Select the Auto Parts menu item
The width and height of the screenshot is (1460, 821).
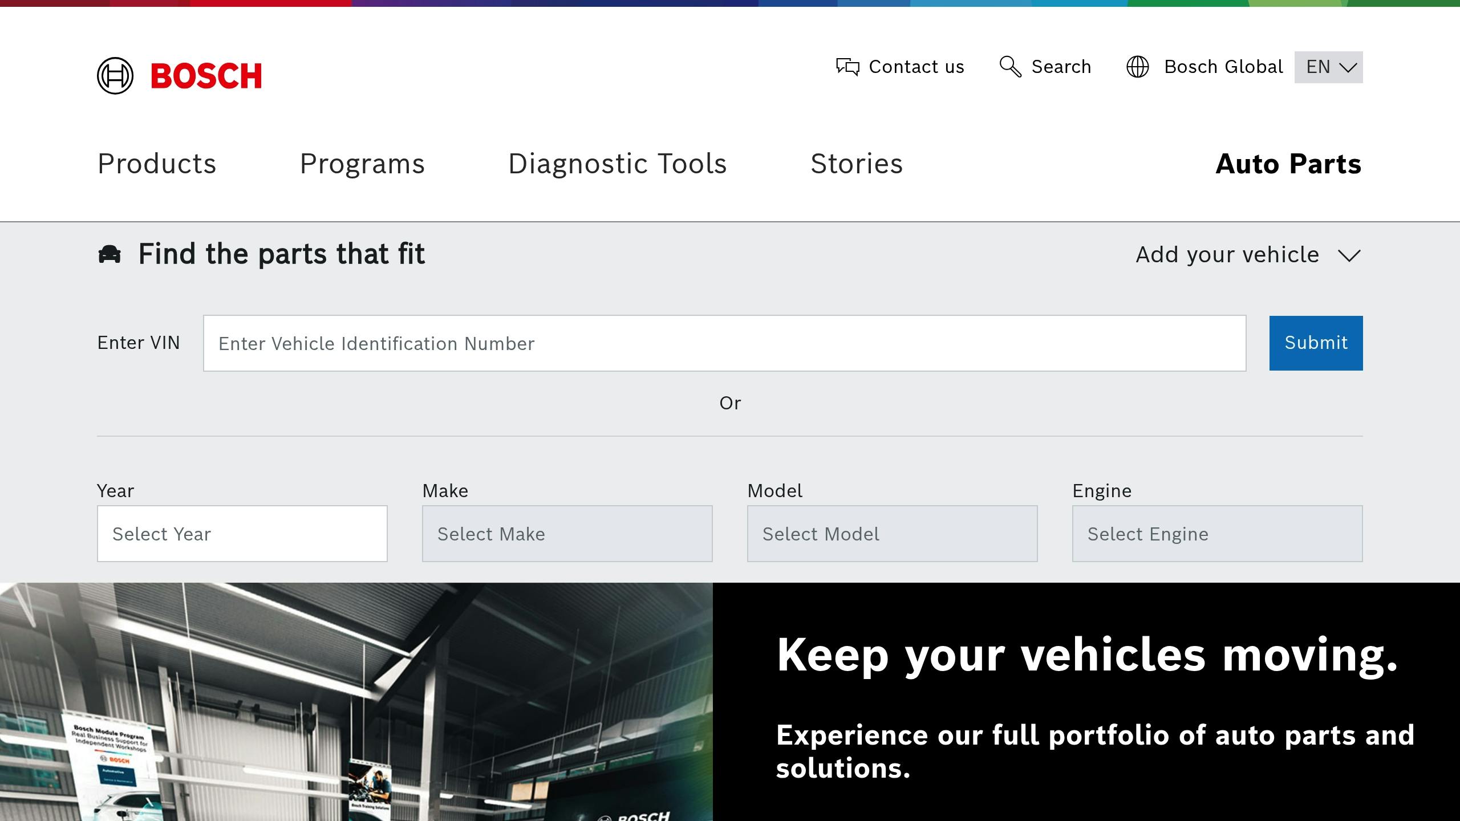coord(1288,164)
